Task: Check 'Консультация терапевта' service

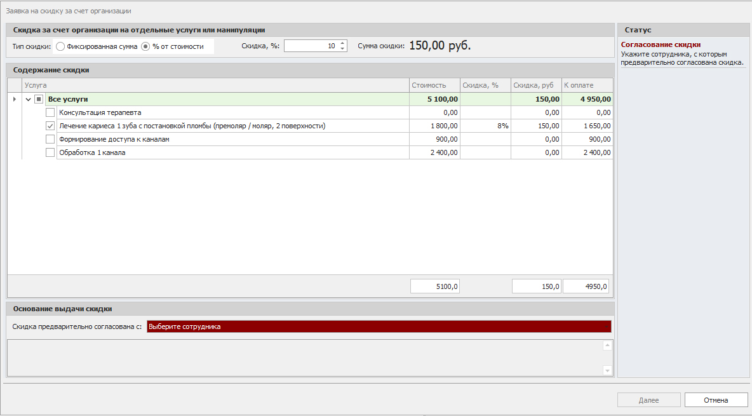Action: click(x=50, y=112)
